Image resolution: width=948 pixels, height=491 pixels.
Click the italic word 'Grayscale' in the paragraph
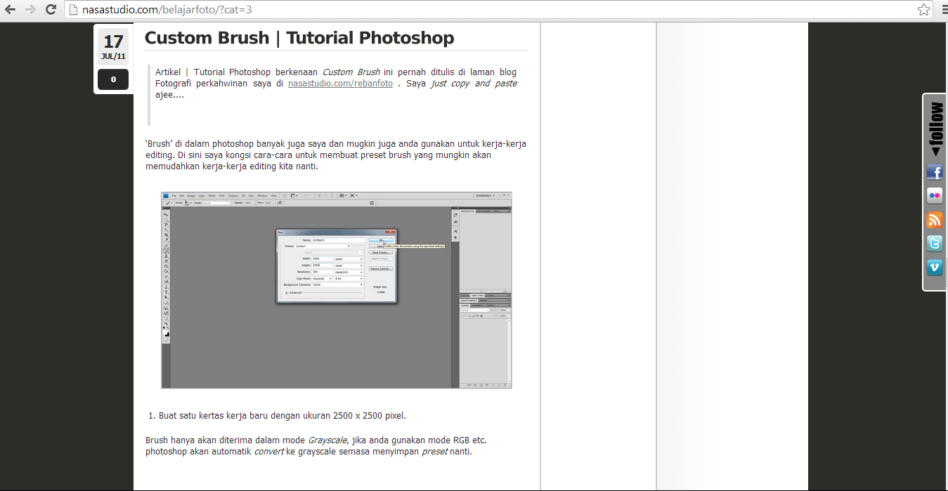pos(327,440)
